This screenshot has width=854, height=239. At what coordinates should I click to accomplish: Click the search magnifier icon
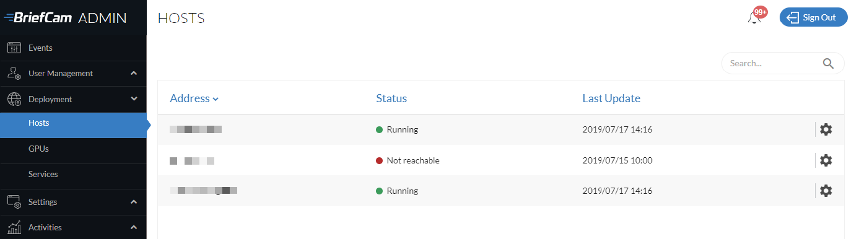(828, 63)
